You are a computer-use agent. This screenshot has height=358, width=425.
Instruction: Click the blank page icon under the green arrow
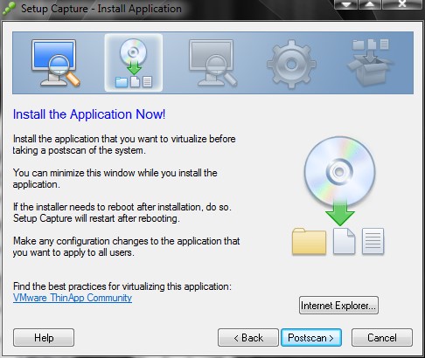click(344, 241)
